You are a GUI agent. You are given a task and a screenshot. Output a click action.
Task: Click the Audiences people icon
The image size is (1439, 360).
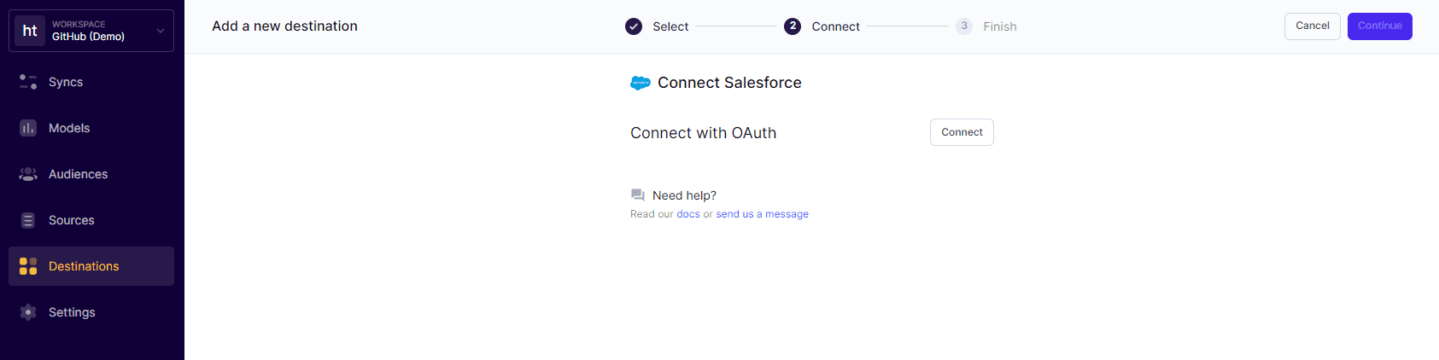(x=28, y=174)
